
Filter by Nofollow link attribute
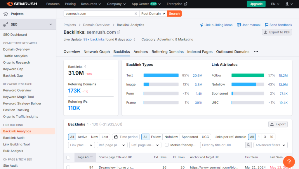point(171,137)
